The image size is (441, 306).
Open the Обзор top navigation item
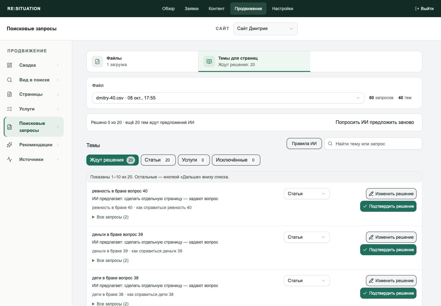tap(168, 9)
